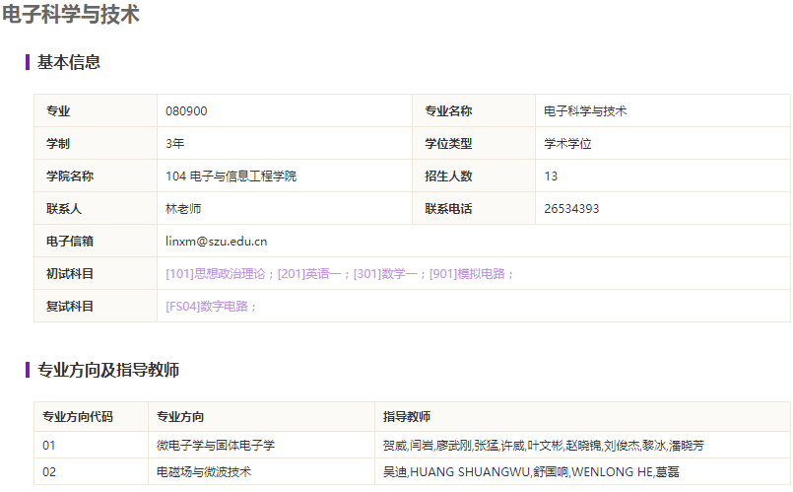The width and height of the screenshot is (793, 492).
Task: Open the [301]数学一 subject link
Action: (x=385, y=274)
